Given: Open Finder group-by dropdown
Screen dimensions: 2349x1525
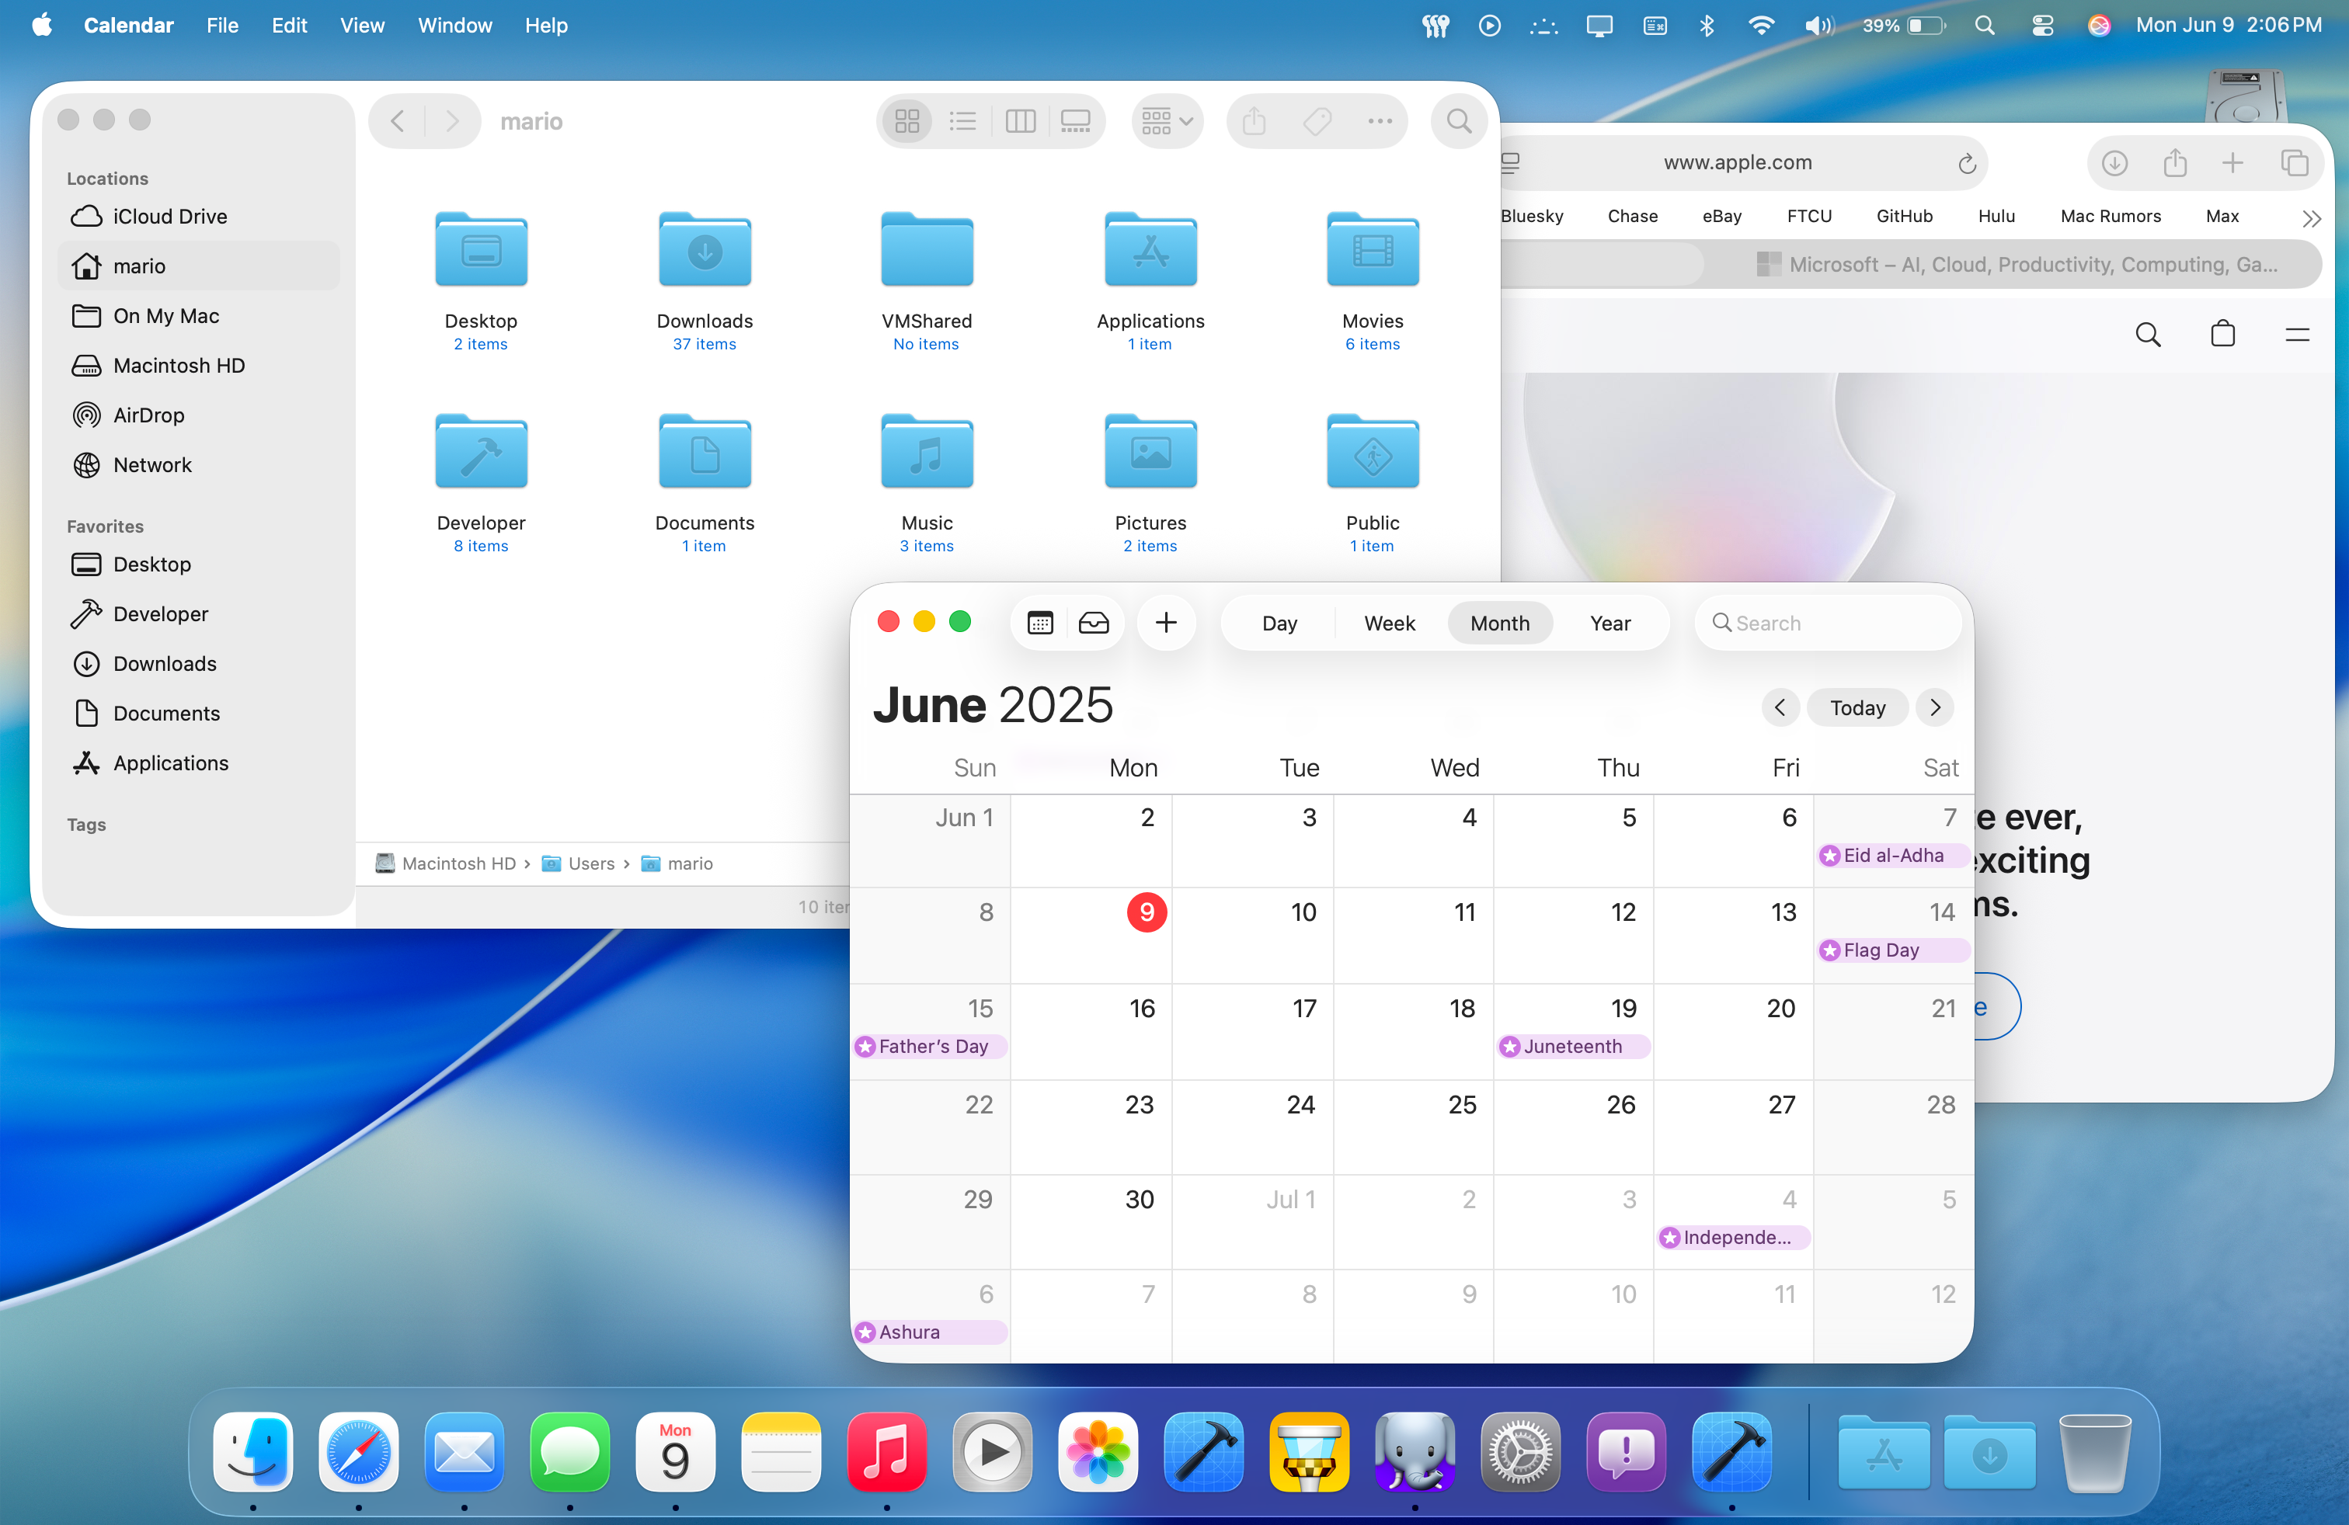Looking at the screenshot, I should (x=1167, y=121).
